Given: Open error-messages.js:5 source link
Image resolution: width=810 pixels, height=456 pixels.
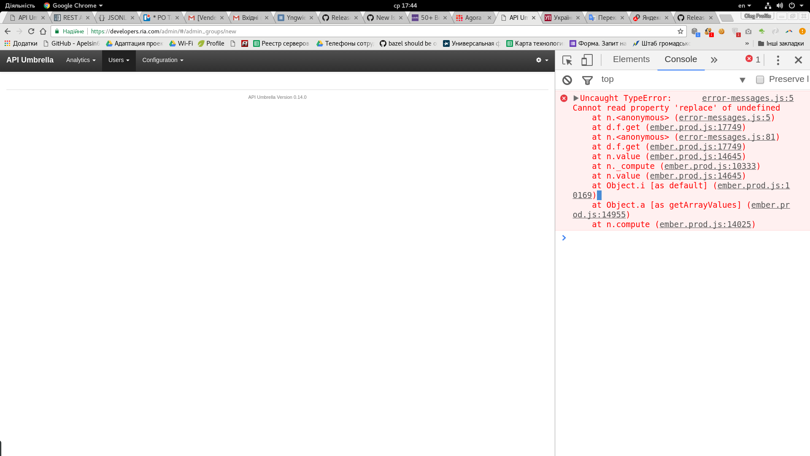Looking at the screenshot, I should pyautogui.click(x=747, y=98).
